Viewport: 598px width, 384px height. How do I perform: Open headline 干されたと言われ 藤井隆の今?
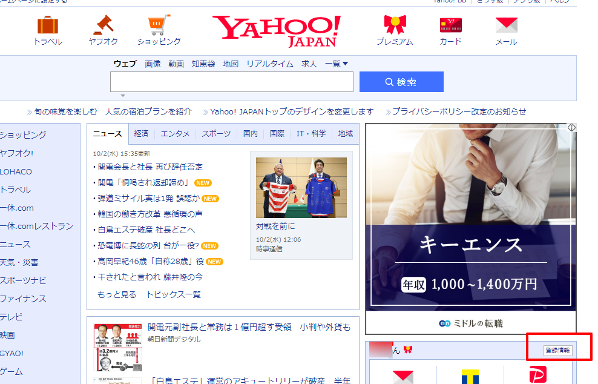click(x=150, y=277)
